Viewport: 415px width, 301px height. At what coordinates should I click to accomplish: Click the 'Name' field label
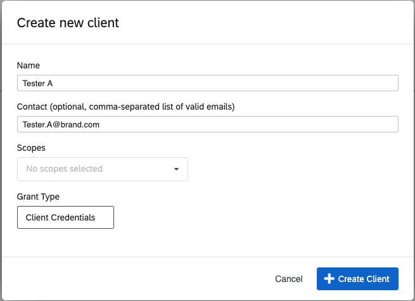pos(29,65)
